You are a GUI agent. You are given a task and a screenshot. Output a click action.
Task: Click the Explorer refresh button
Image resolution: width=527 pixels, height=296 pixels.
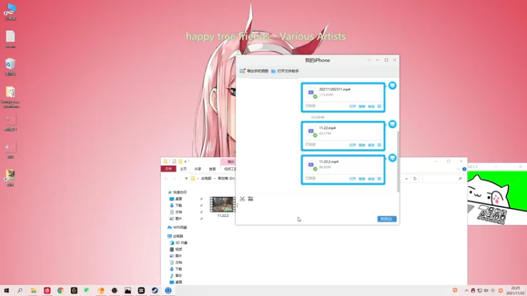pyautogui.click(x=415, y=178)
